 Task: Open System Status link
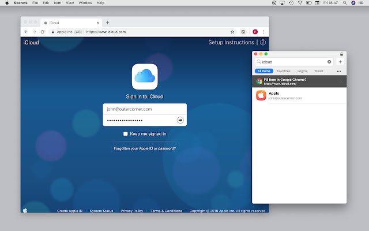tap(101, 211)
